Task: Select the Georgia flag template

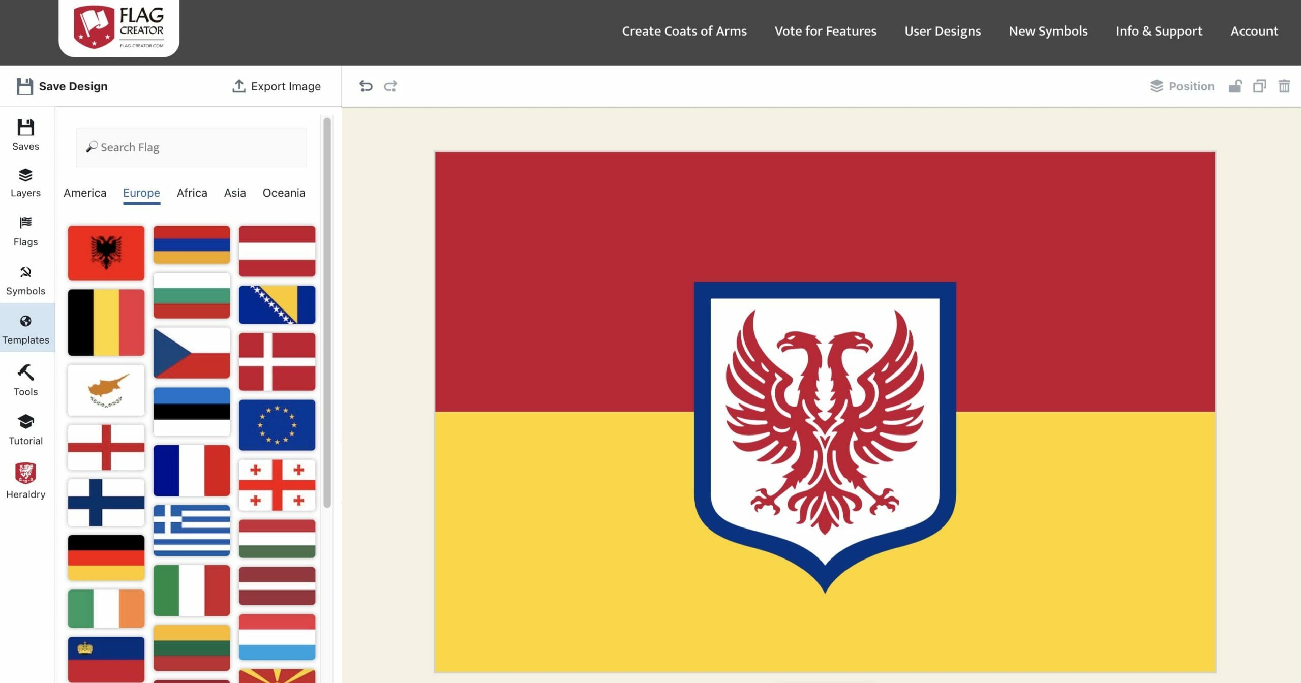Action: [277, 485]
